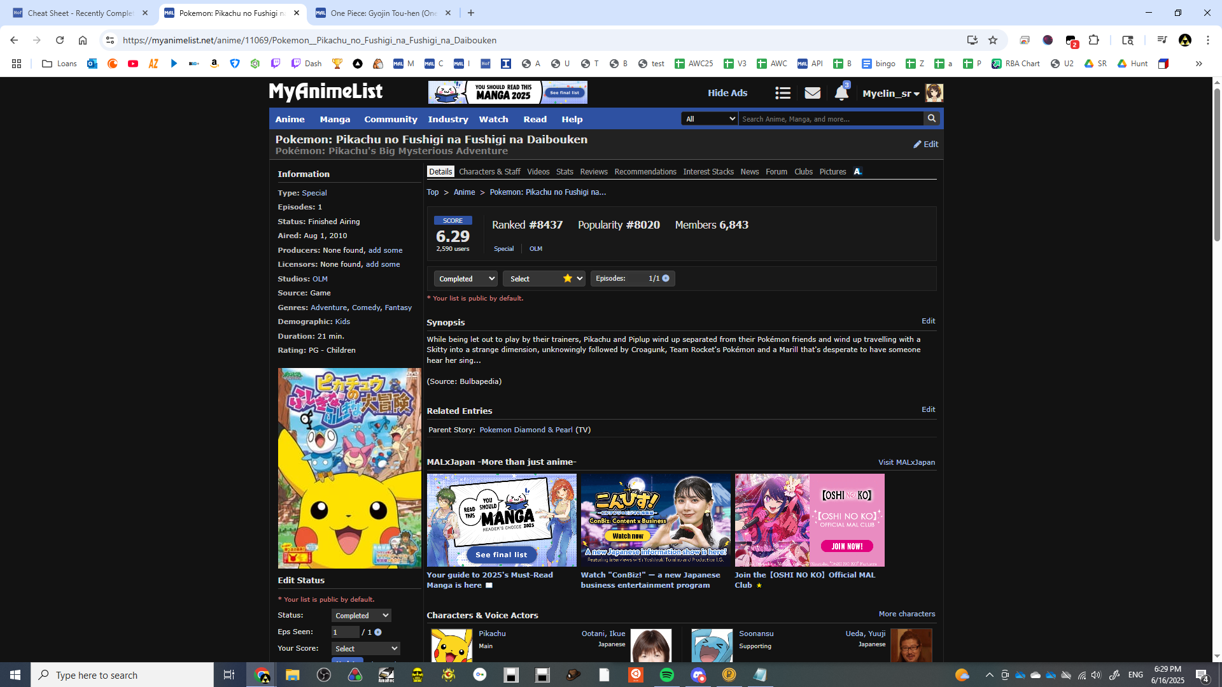Click the See final list manga banner
This screenshot has height=687, width=1222.
pos(502,520)
